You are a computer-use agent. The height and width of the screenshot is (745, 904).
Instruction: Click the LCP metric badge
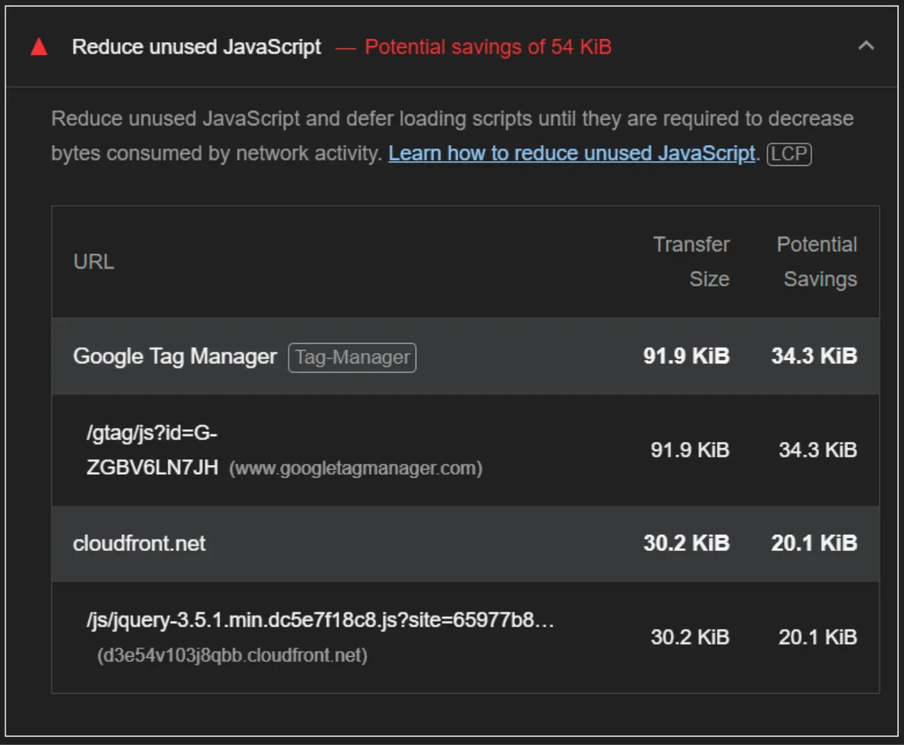[x=789, y=153]
